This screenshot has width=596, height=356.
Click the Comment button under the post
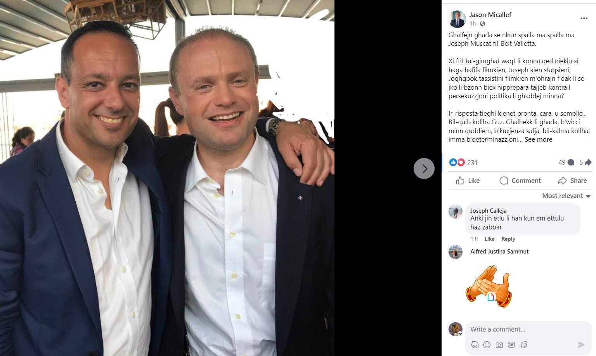[520, 181]
